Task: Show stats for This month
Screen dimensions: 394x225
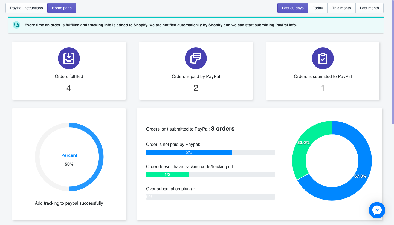Action: click(x=341, y=8)
